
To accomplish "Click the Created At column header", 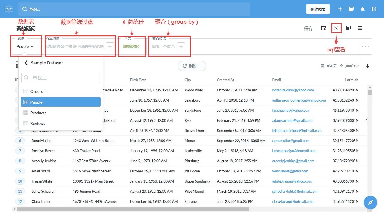I will [x=225, y=80].
